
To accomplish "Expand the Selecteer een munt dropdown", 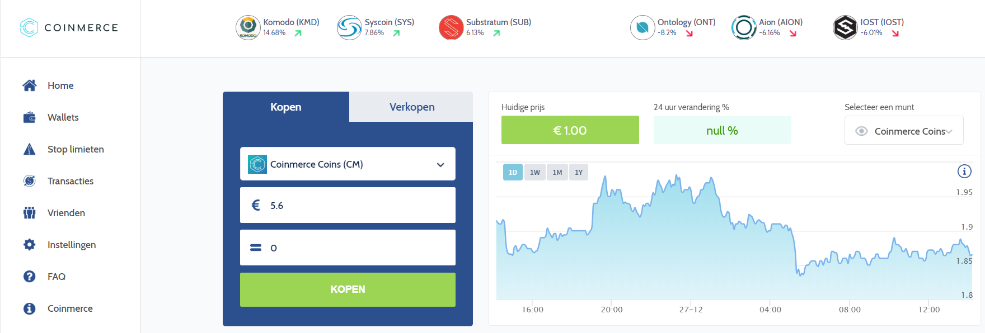I will click(904, 130).
